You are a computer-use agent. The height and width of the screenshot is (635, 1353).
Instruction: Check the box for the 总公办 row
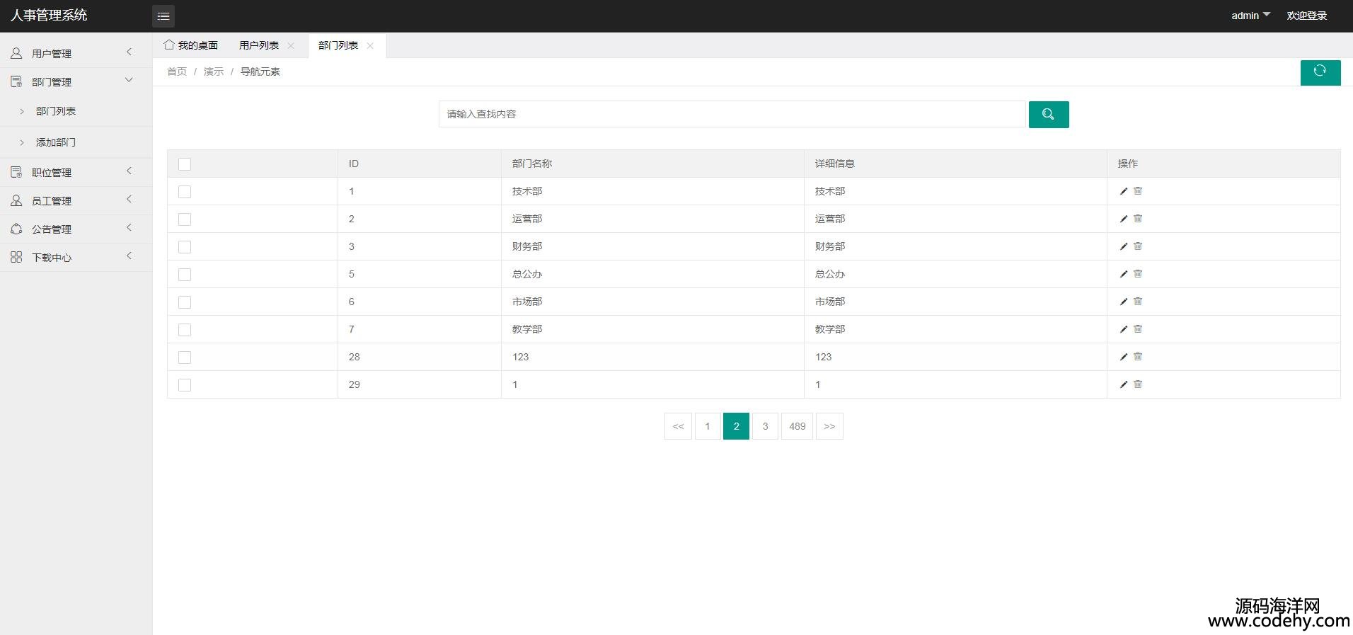click(x=185, y=275)
